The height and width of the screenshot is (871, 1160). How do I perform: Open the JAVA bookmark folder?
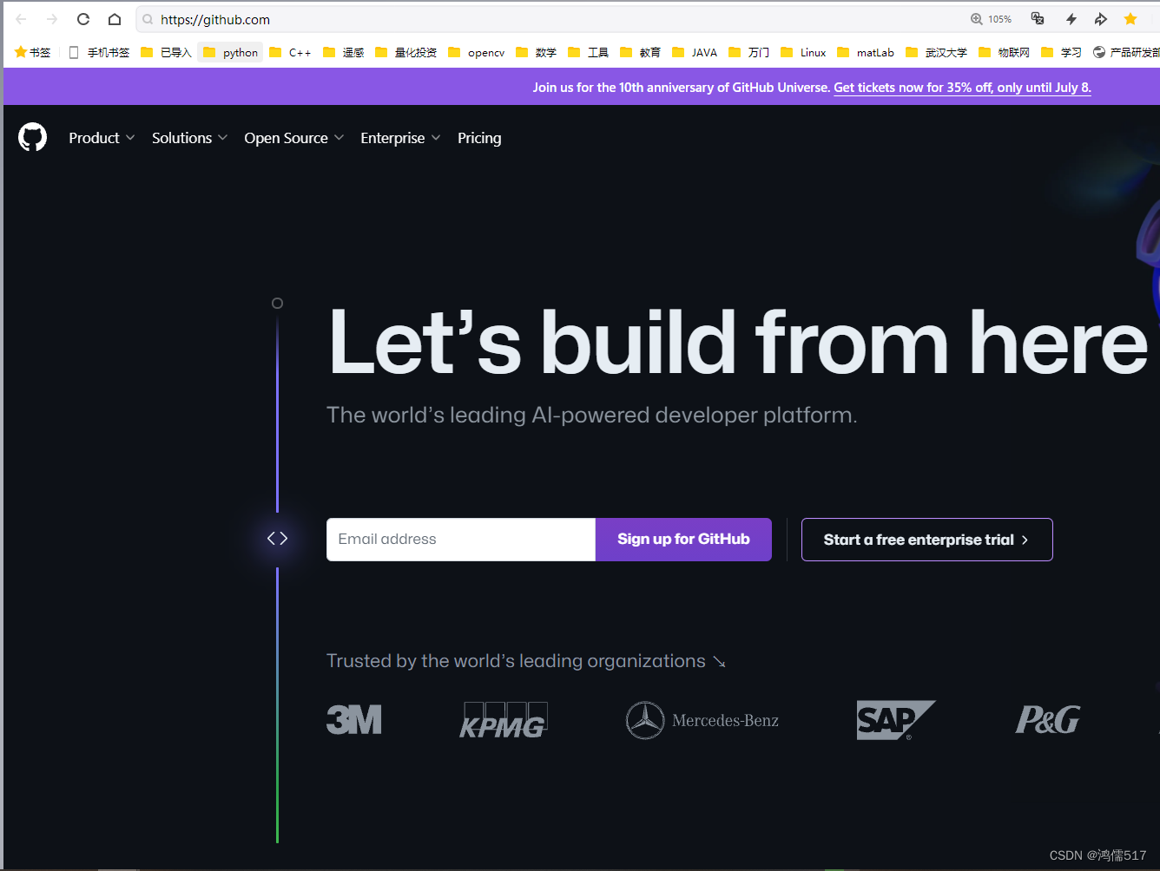pos(695,52)
